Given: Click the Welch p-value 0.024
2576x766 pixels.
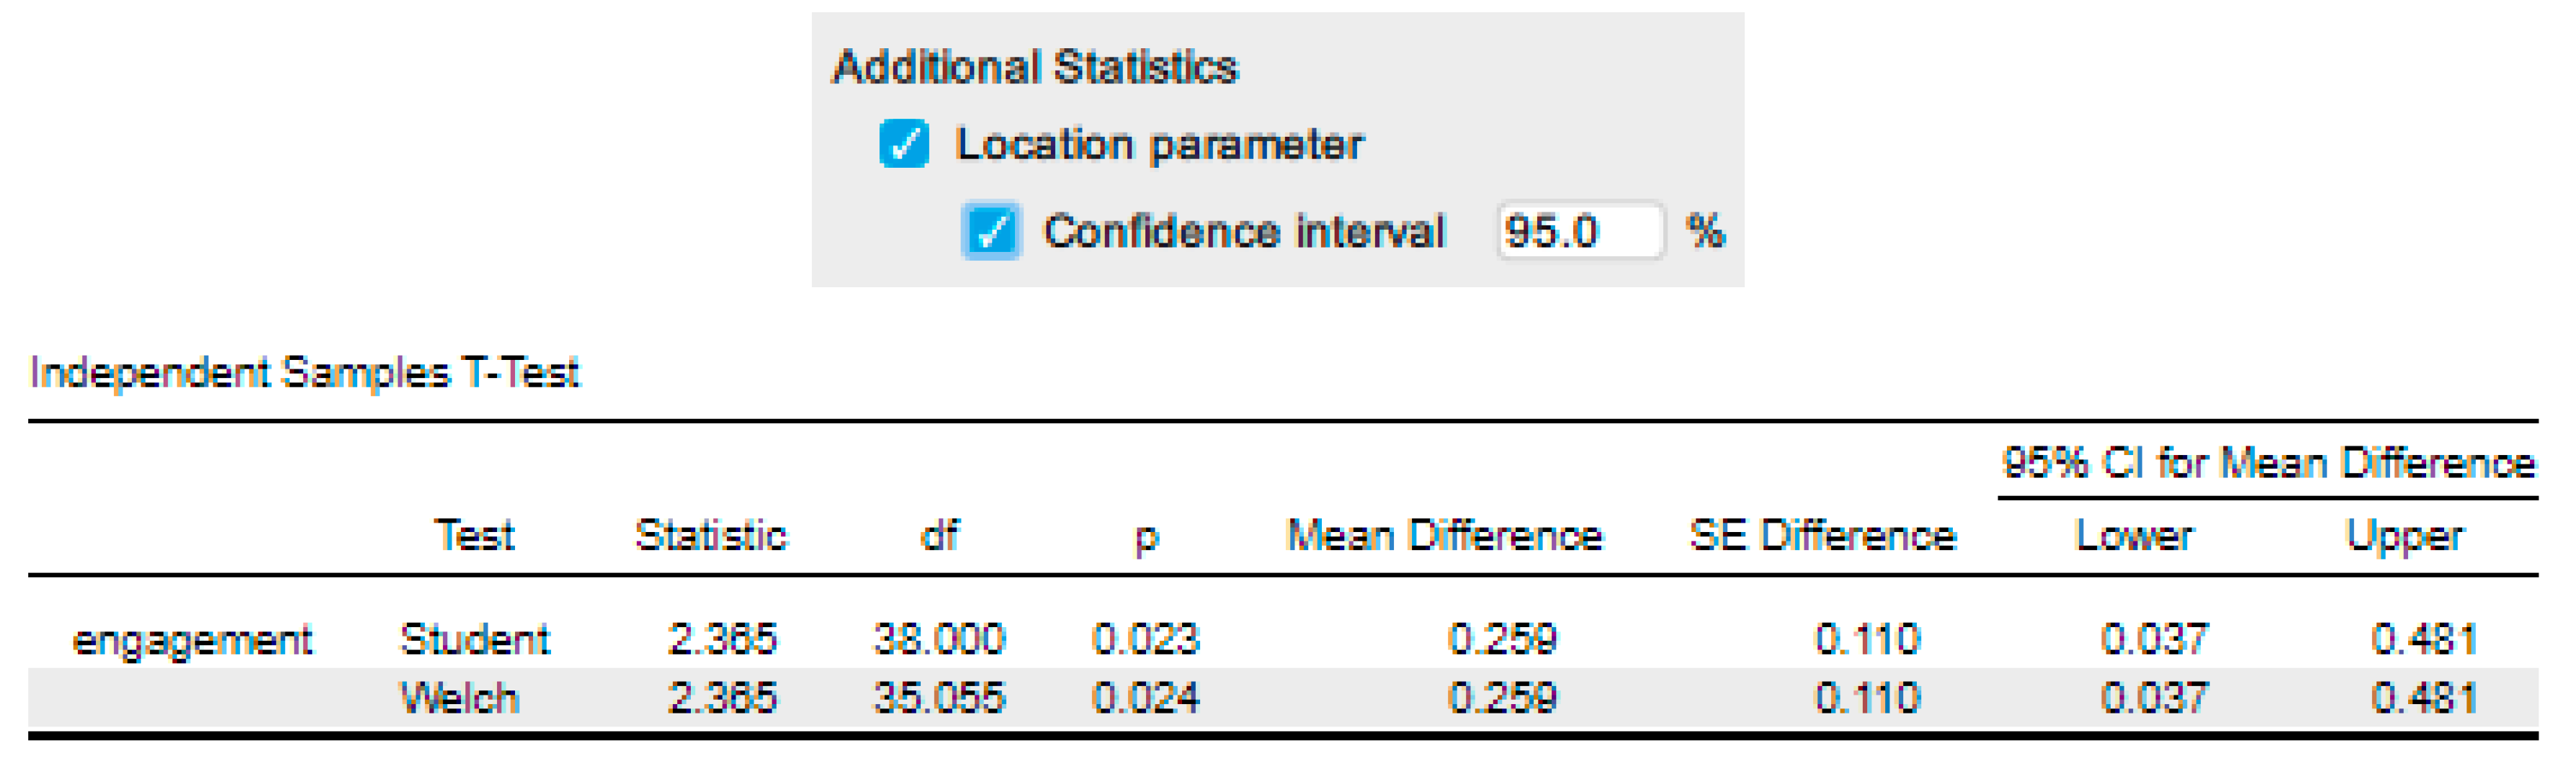Looking at the screenshot, I should tap(1145, 698).
